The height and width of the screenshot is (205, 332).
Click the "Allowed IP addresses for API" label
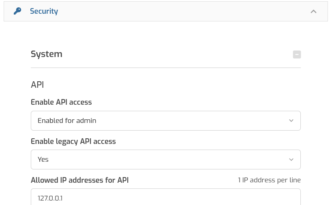pyautogui.click(x=80, y=180)
